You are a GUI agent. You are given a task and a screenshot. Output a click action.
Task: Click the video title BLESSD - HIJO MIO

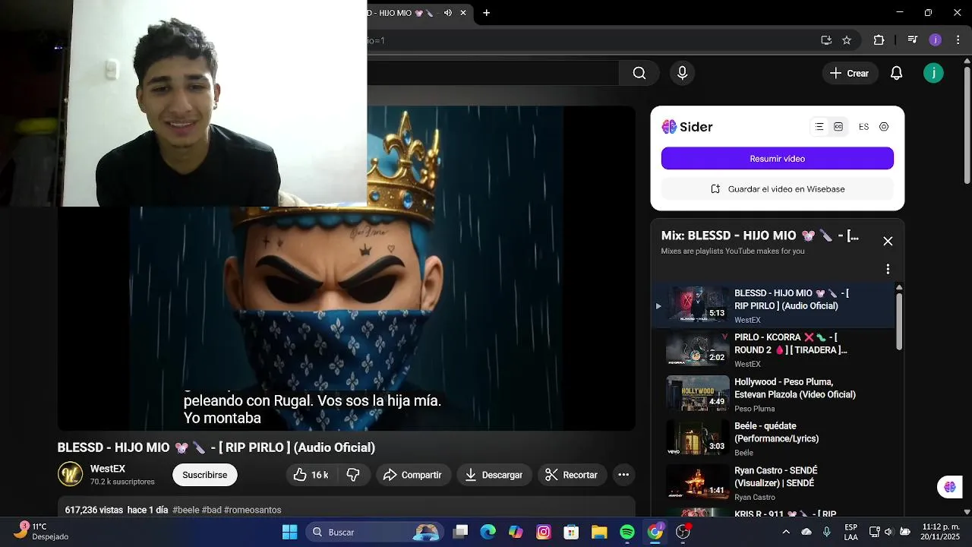click(216, 447)
